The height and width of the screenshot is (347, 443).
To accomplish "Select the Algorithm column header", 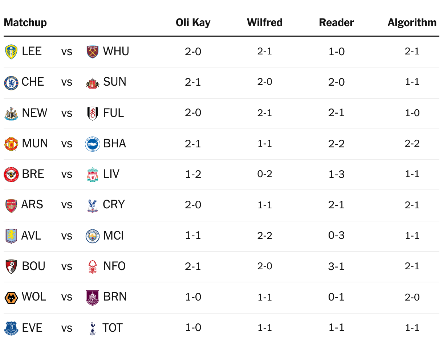I will tap(412, 23).
